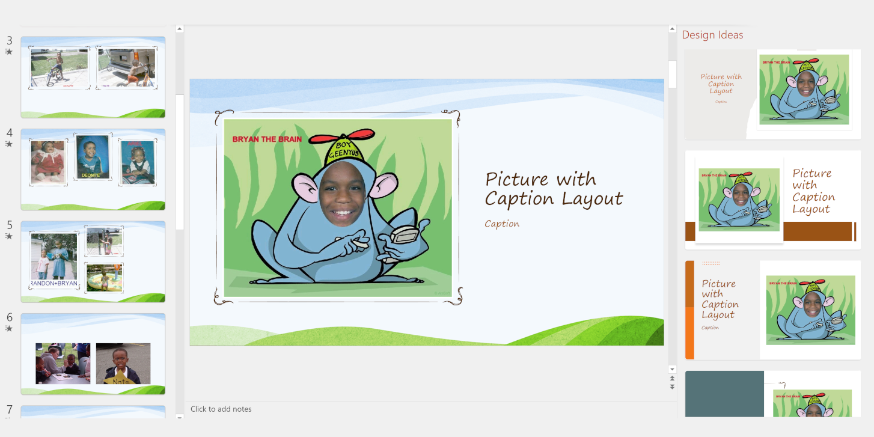Click the 'Click to add notes' field

tap(221, 409)
